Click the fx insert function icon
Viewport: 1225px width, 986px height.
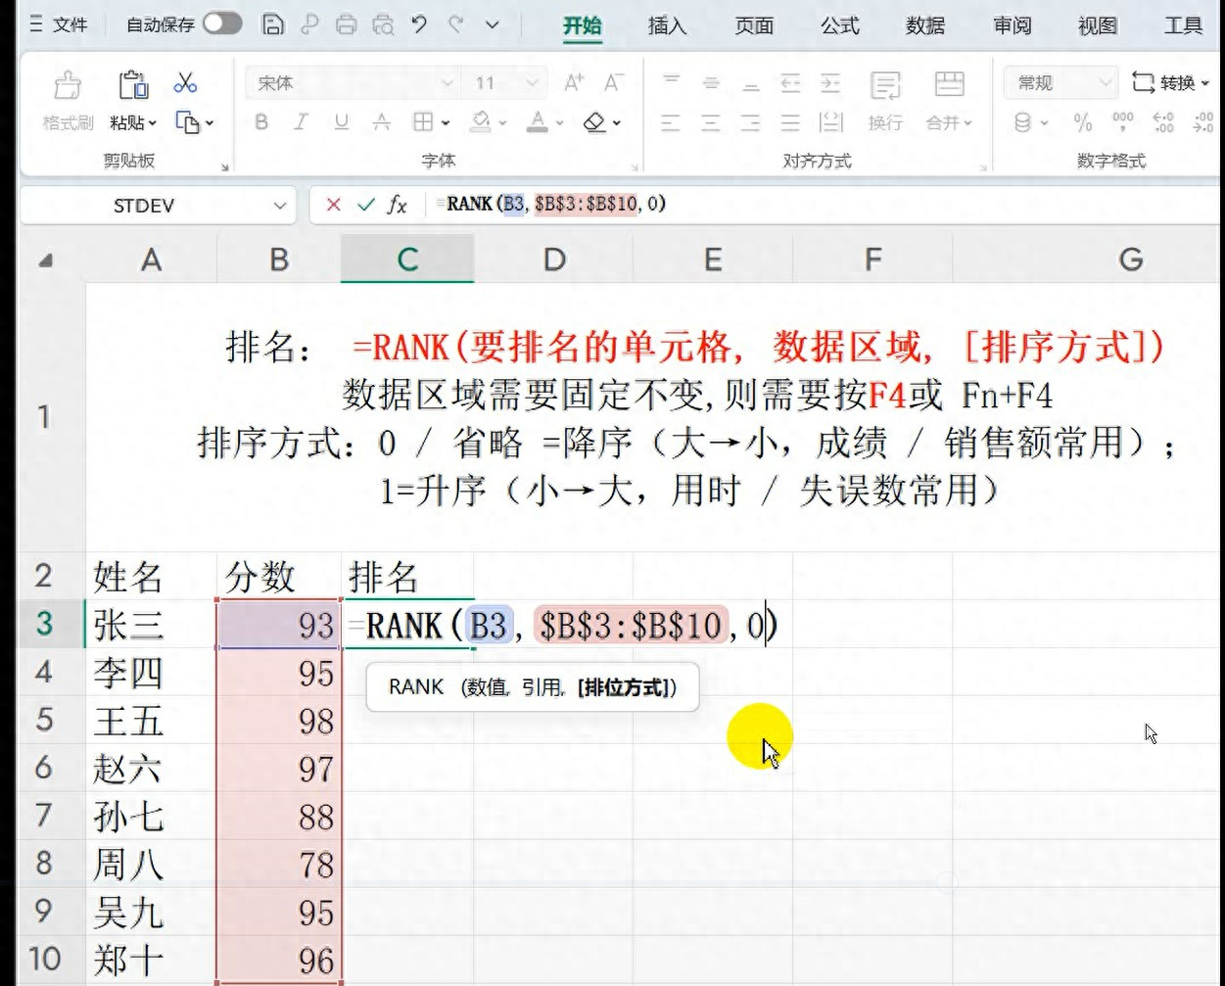397,205
